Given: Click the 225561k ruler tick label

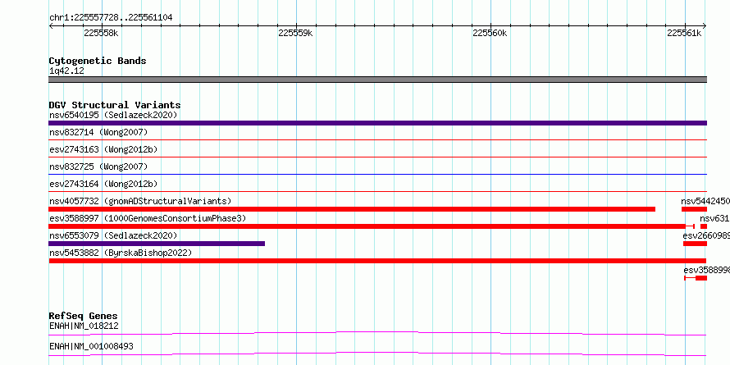Looking at the screenshot, I should (x=684, y=33).
